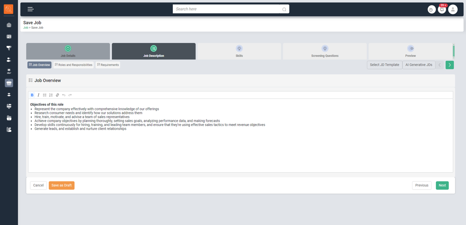Click the insert link icon
The width and height of the screenshot is (466, 225).
pos(57,95)
